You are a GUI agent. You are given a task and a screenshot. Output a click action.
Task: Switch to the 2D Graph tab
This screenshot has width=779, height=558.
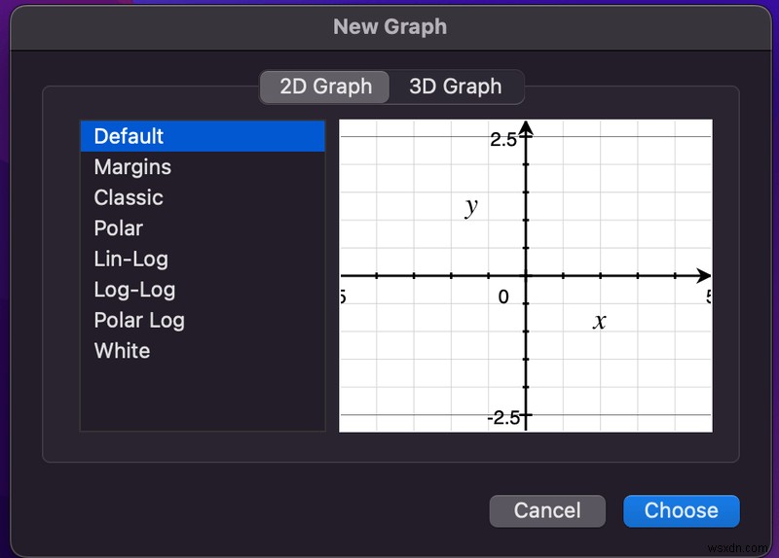pyautogui.click(x=325, y=87)
